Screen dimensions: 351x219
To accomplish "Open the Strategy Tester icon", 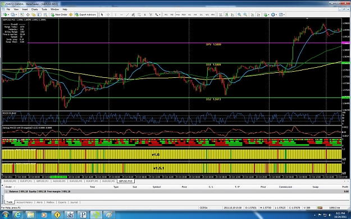I will click(x=45, y=15).
